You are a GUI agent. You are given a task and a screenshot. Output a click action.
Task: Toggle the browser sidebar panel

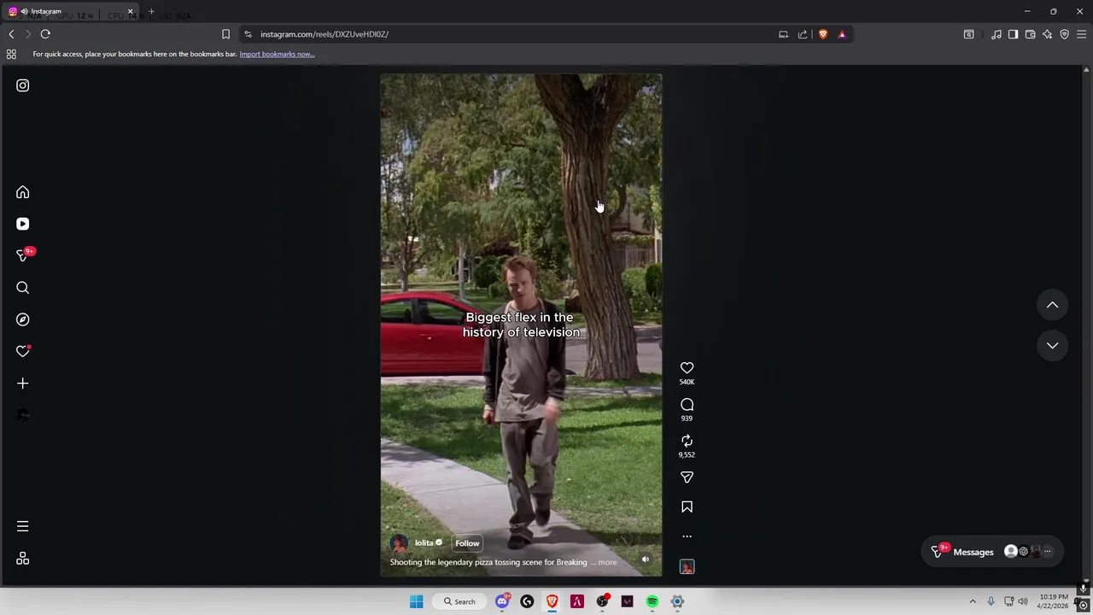(1013, 34)
